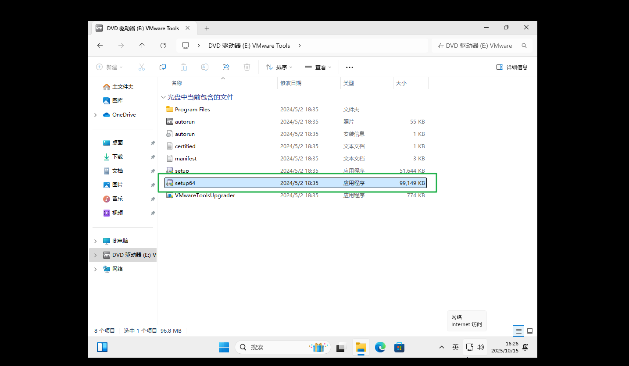Image resolution: width=629 pixels, height=366 pixels.
Task: Click the search magnifier icon in Explorer
Action: tap(524, 46)
